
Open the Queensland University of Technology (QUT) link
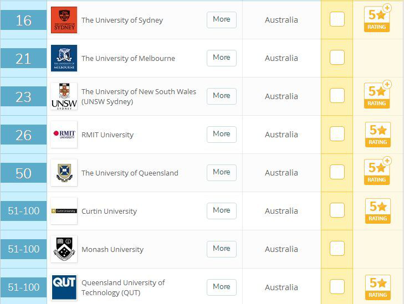123,287
